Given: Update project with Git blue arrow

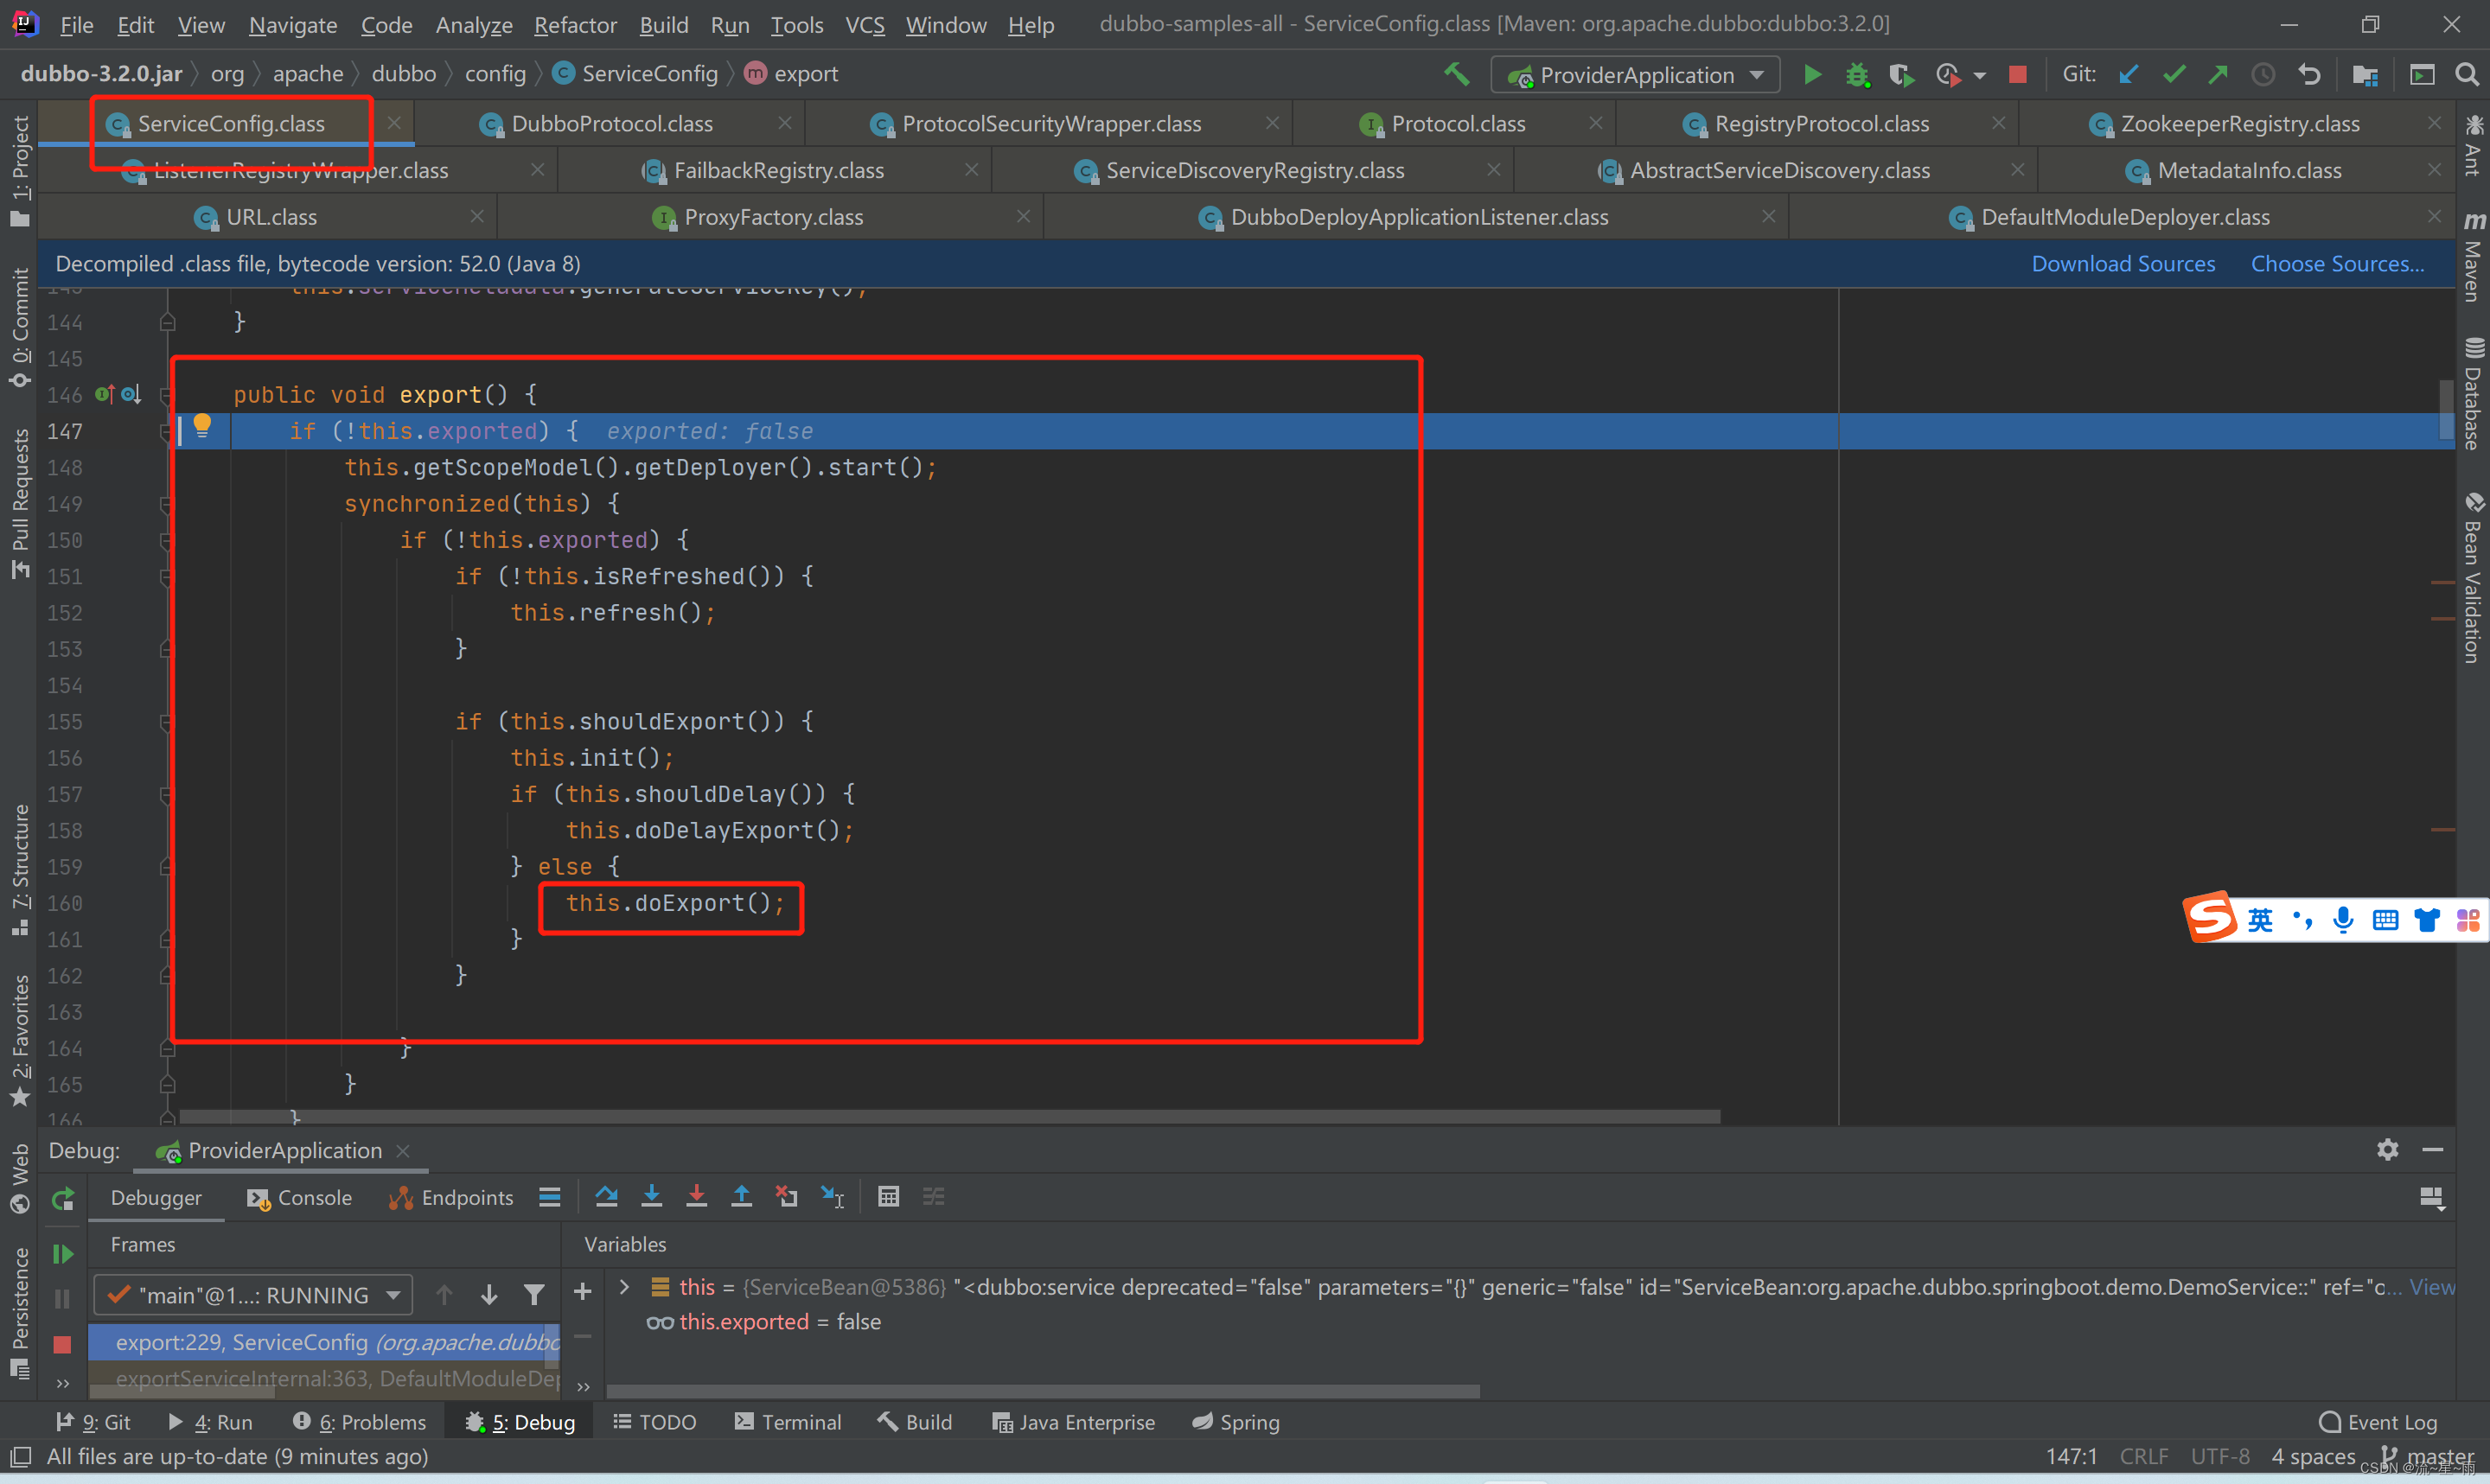Looking at the screenshot, I should 2128,74.
